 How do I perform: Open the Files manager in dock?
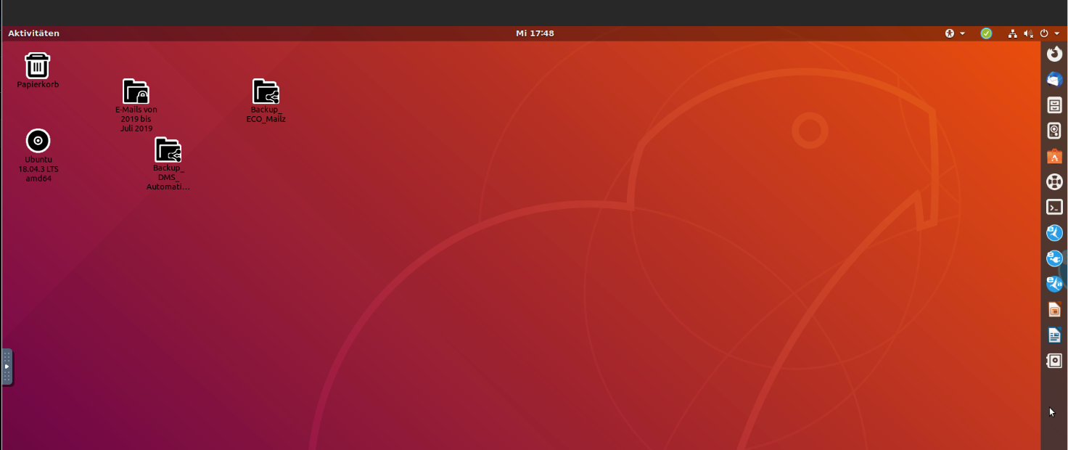tap(1054, 106)
